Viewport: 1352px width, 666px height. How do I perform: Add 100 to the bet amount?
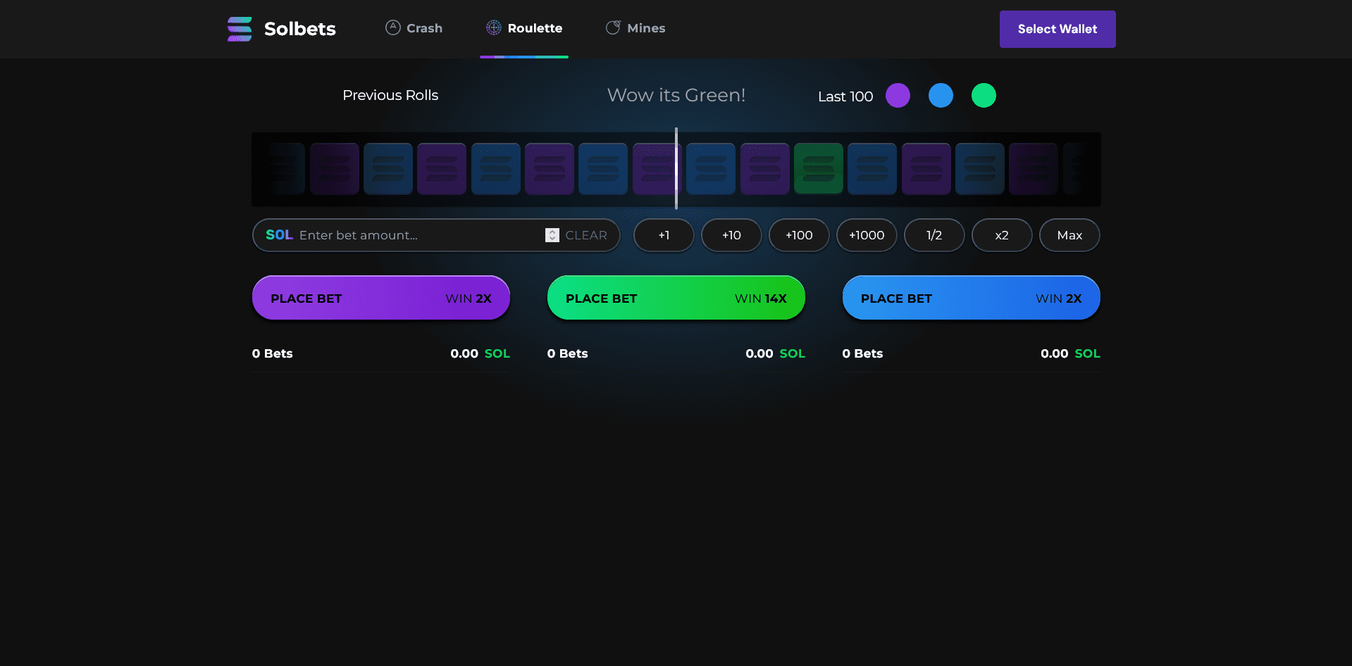[799, 235]
